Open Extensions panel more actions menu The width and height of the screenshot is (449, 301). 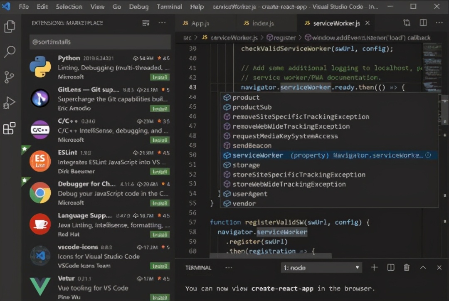point(162,22)
